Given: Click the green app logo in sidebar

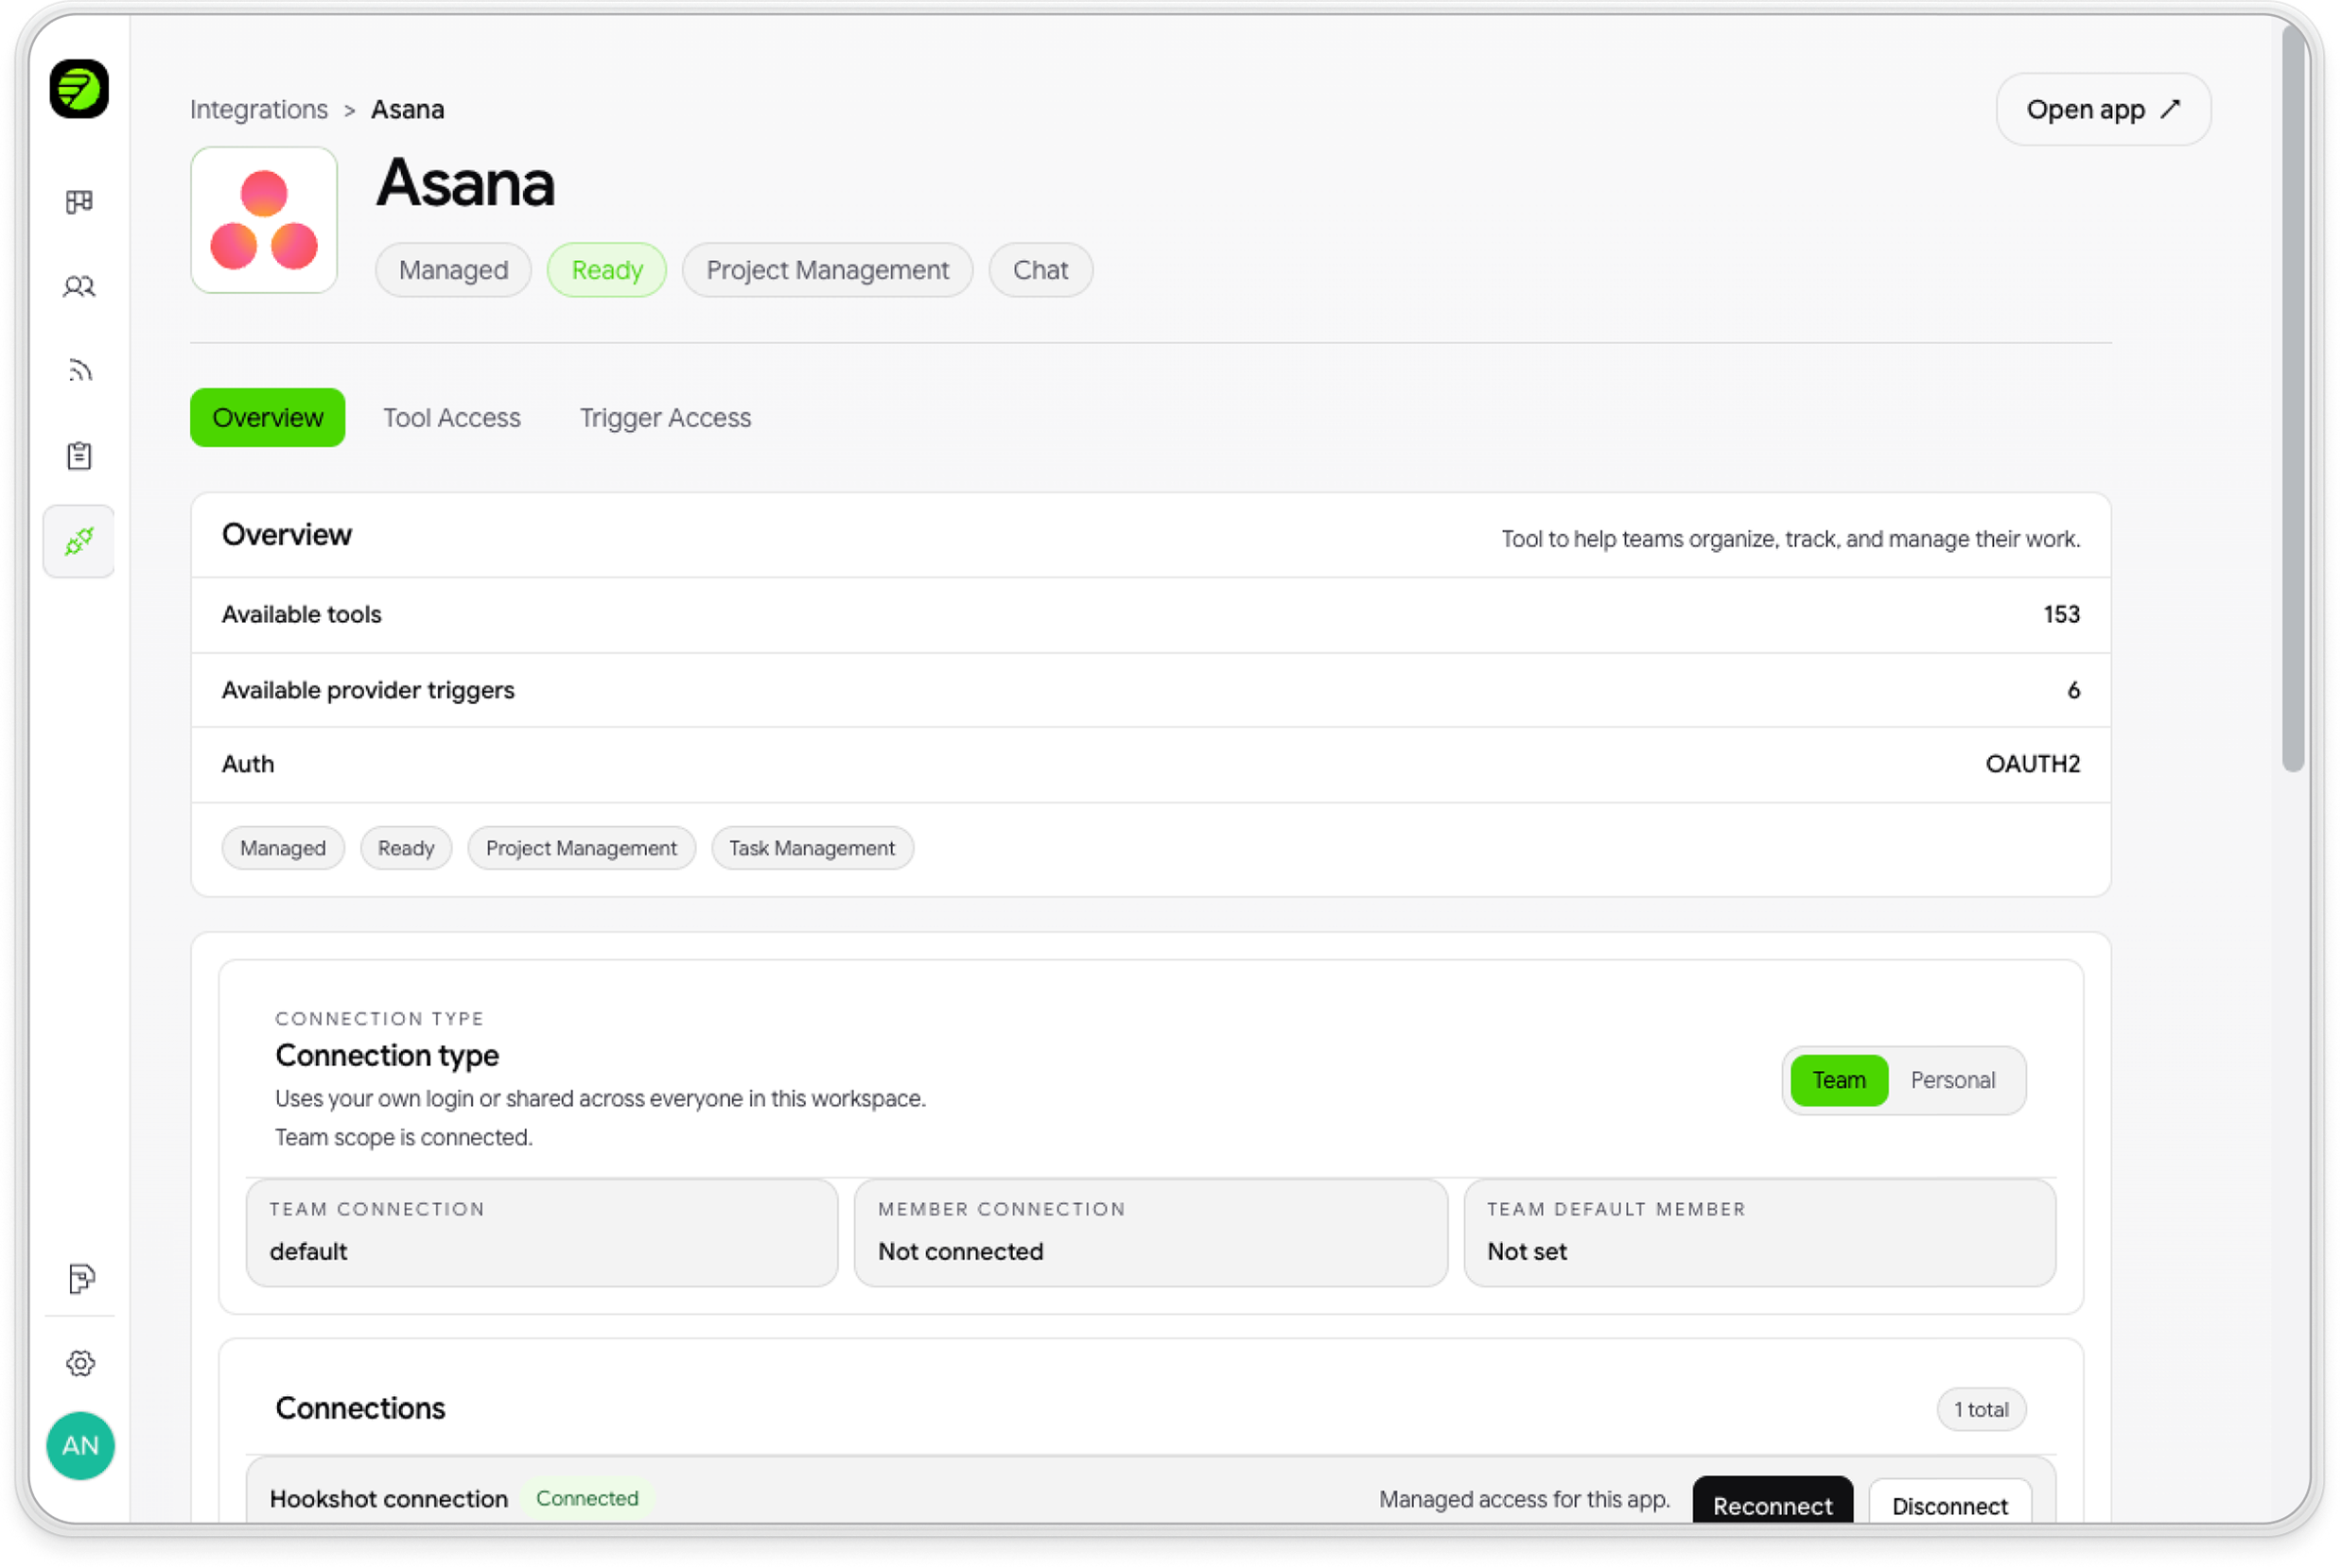Looking at the screenshot, I should pos(79,89).
